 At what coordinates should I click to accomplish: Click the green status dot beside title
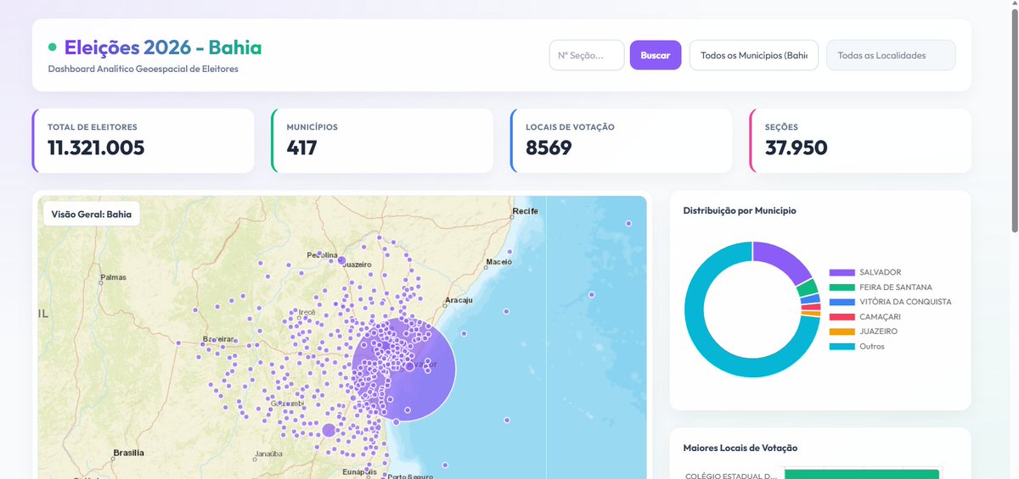pyautogui.click(x=53, y=47)
